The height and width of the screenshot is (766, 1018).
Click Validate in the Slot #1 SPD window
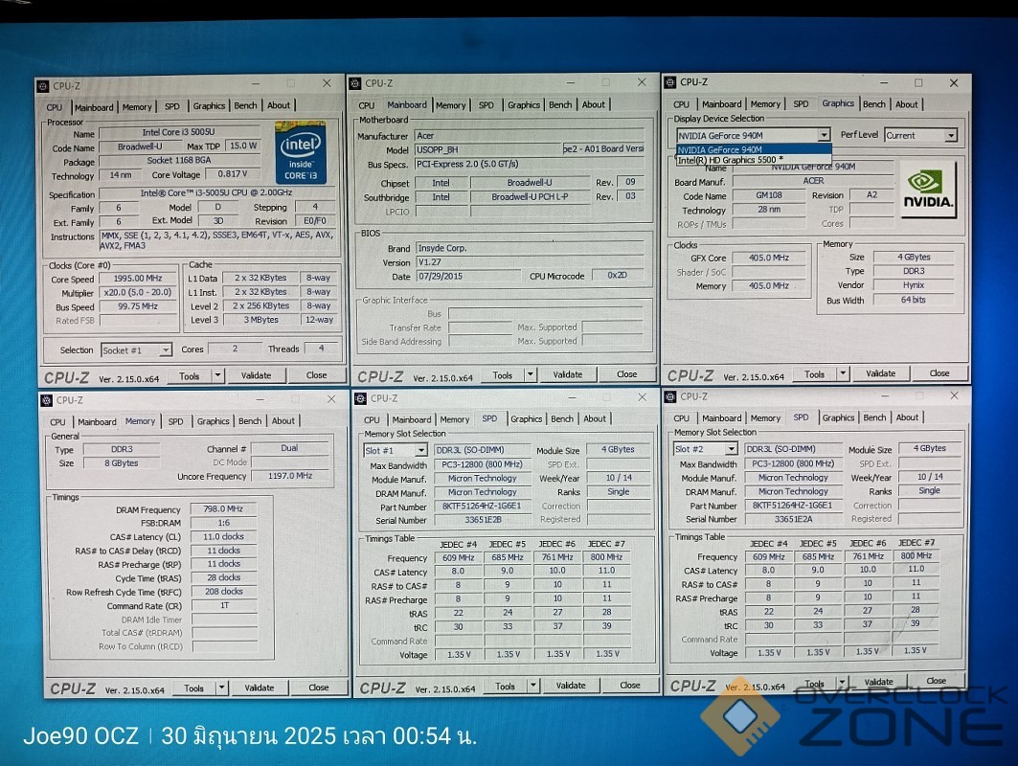(571, 685)
